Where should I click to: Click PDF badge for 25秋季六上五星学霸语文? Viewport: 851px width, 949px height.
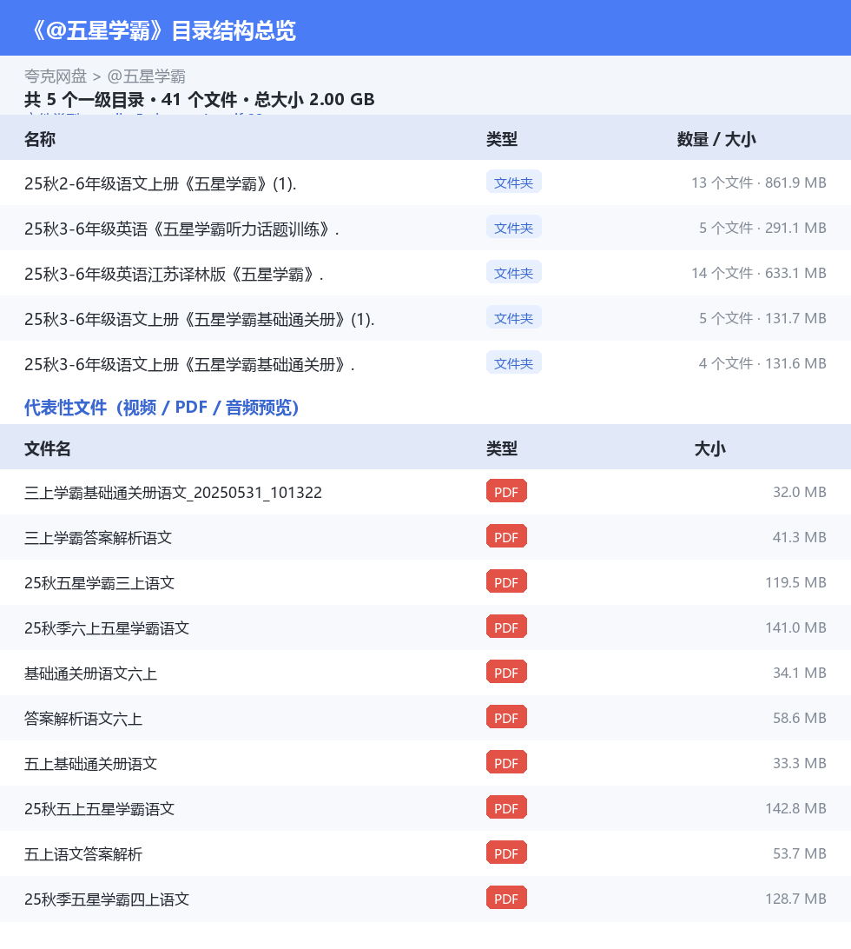506,627
